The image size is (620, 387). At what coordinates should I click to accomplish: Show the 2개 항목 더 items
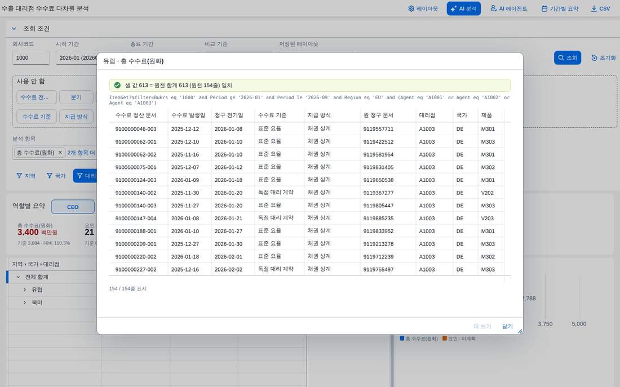tap(81, 153)
